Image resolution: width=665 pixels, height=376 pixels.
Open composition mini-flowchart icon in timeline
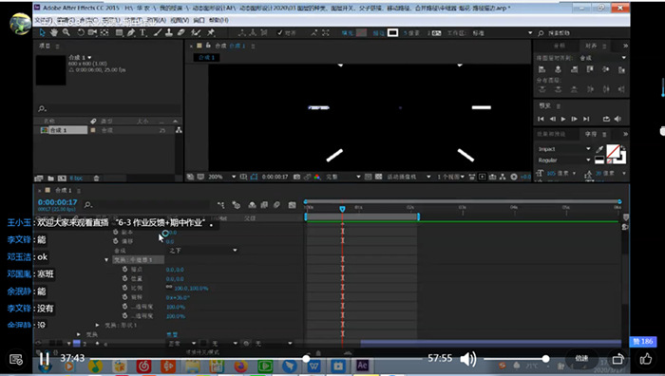click(x=221, y=205)
